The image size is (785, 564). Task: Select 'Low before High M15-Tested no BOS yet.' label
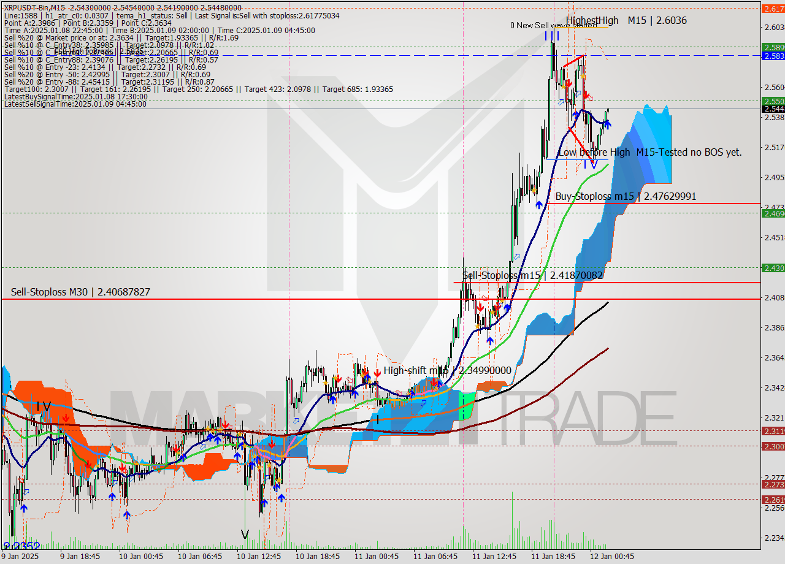coord(649,152)
